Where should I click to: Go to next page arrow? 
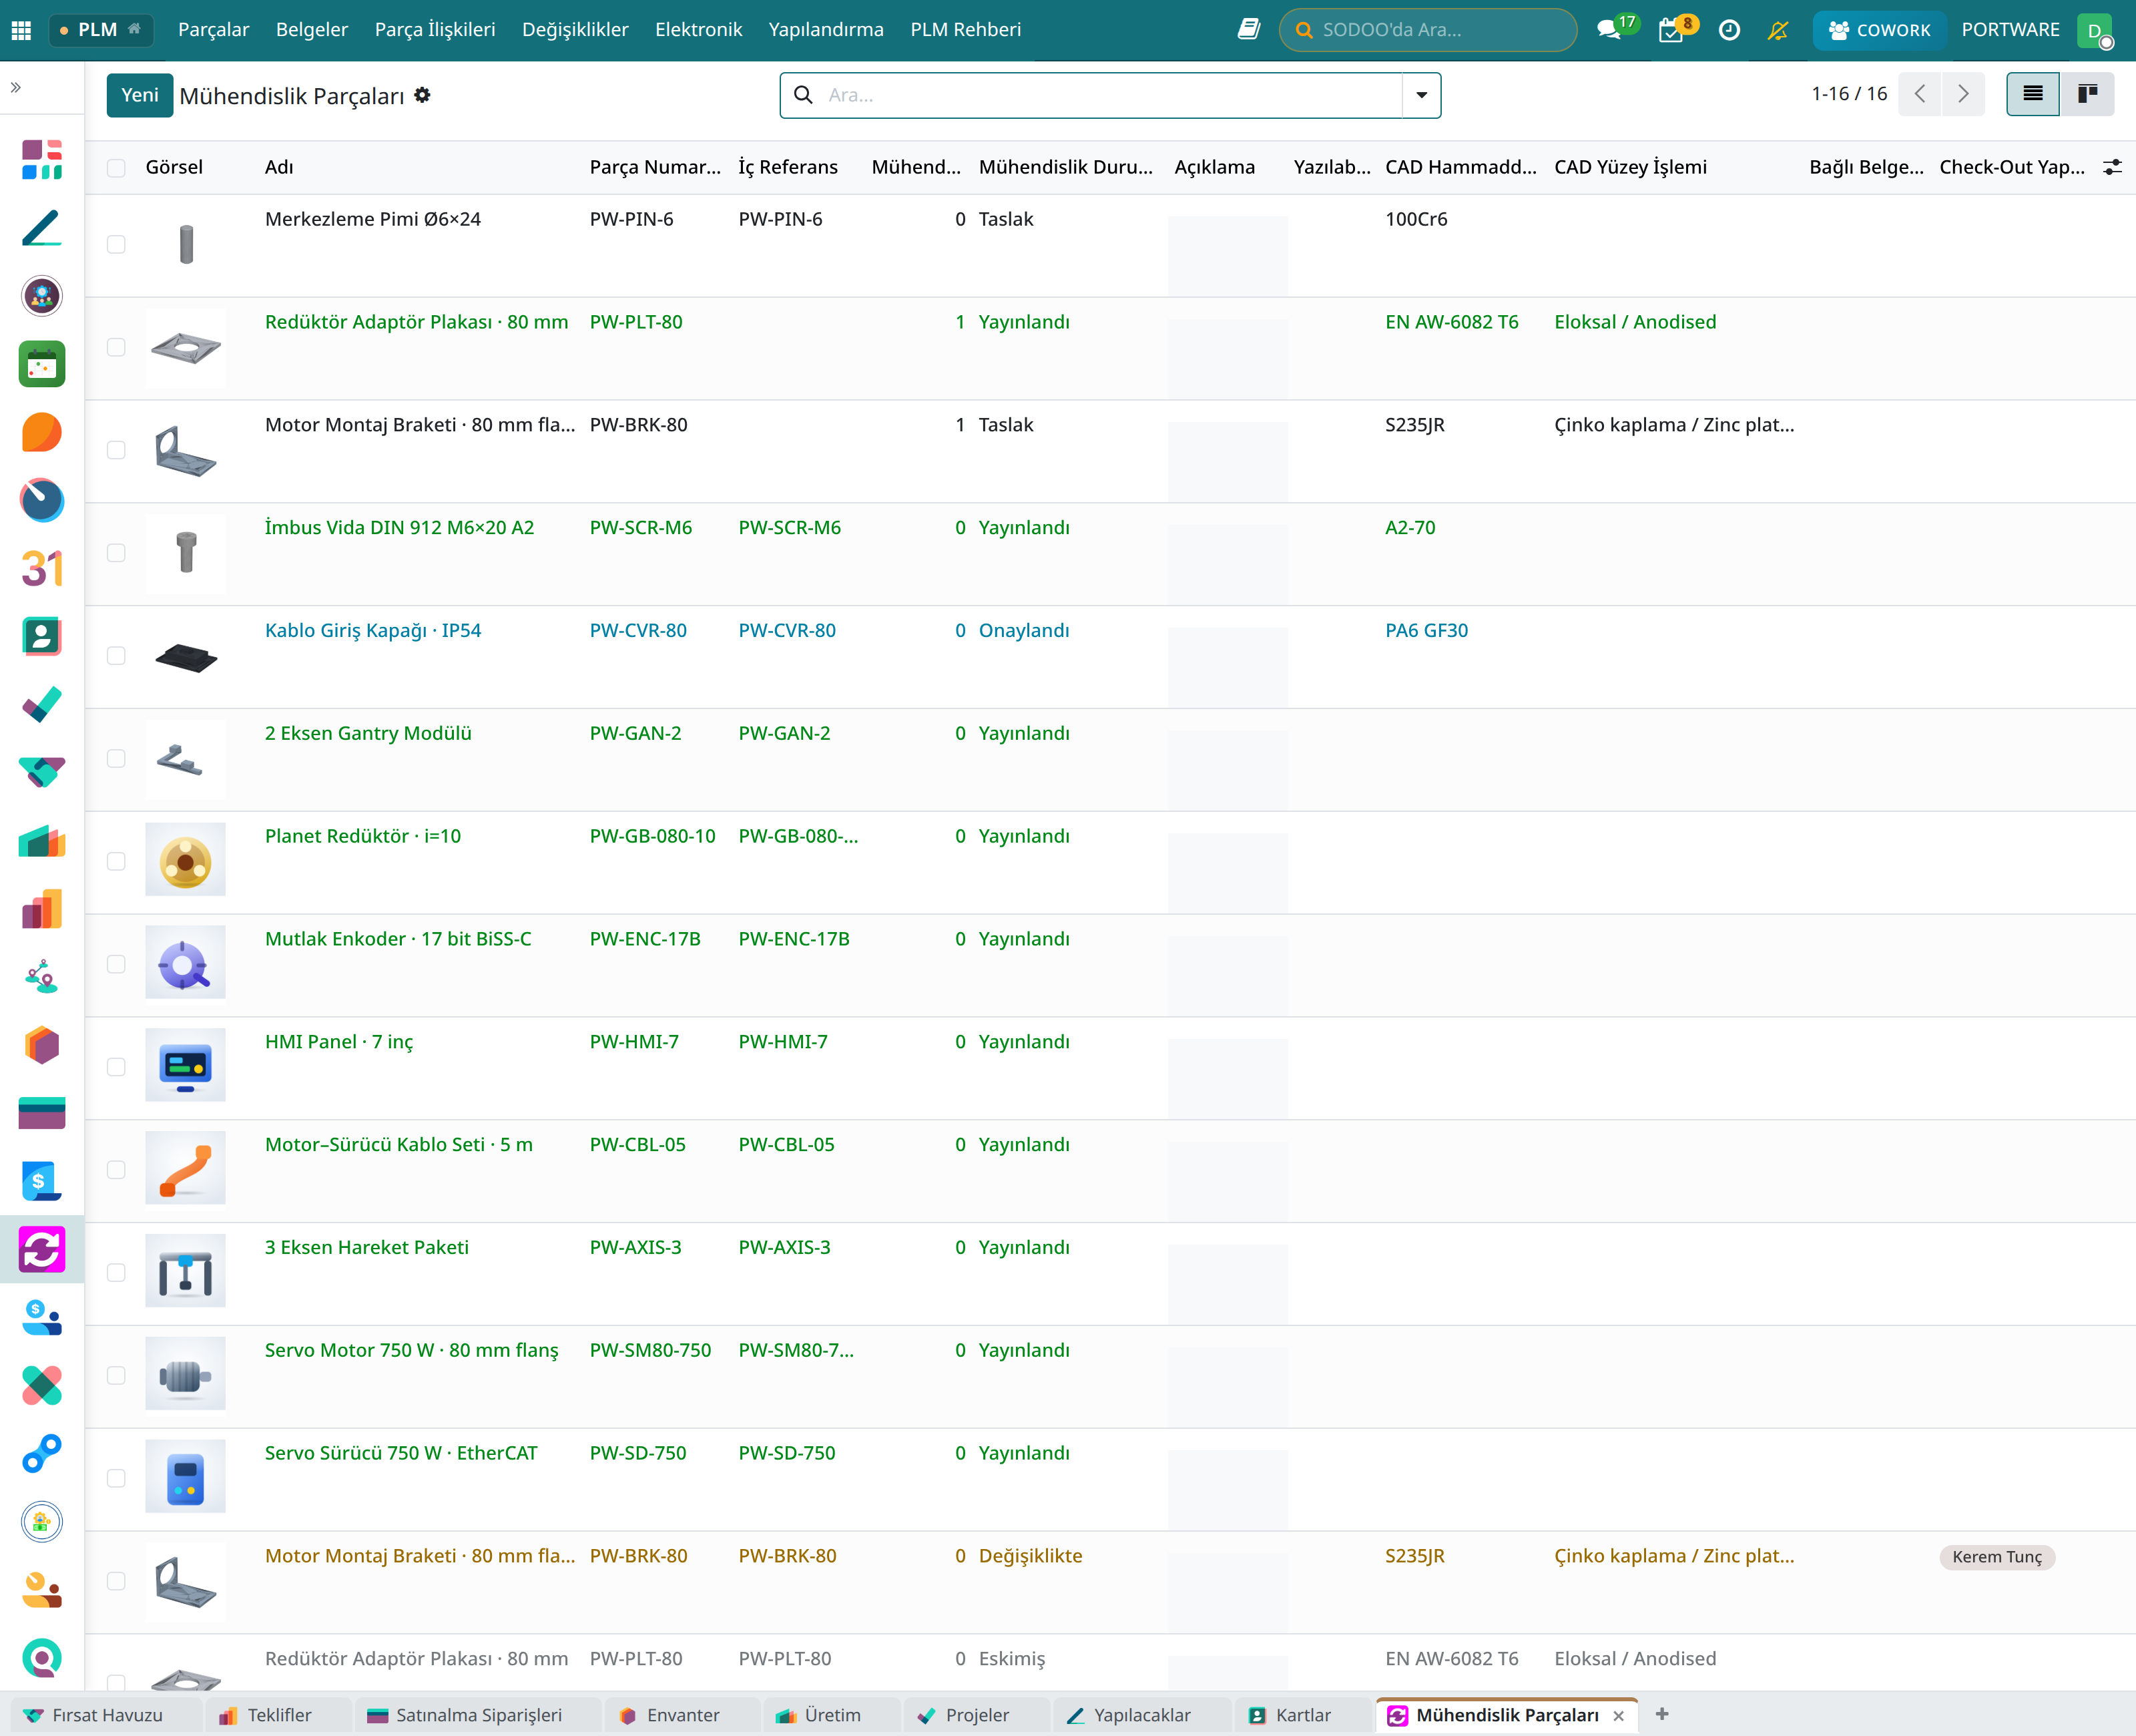tap(1963, 94)
